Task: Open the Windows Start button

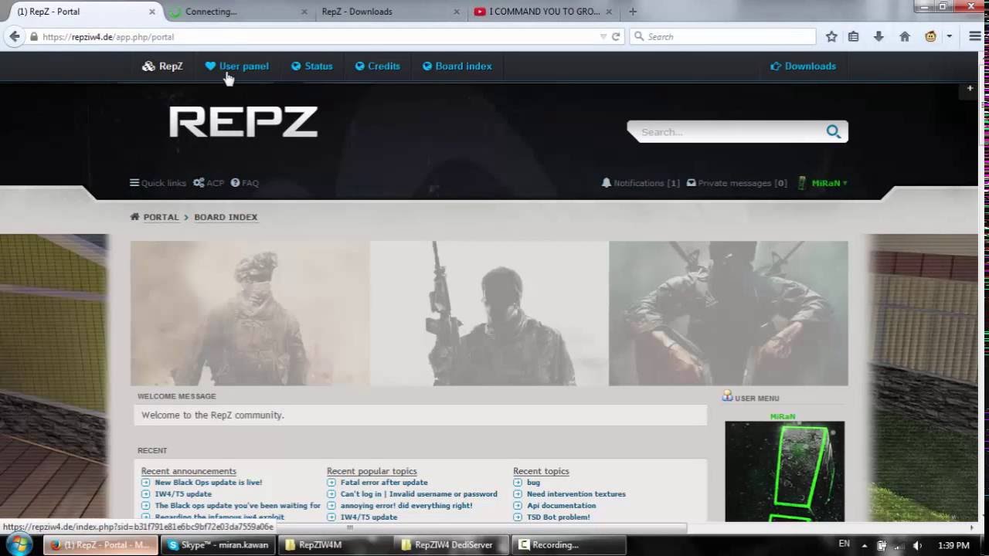Action: pyautogui.click(x=19, y=544)
